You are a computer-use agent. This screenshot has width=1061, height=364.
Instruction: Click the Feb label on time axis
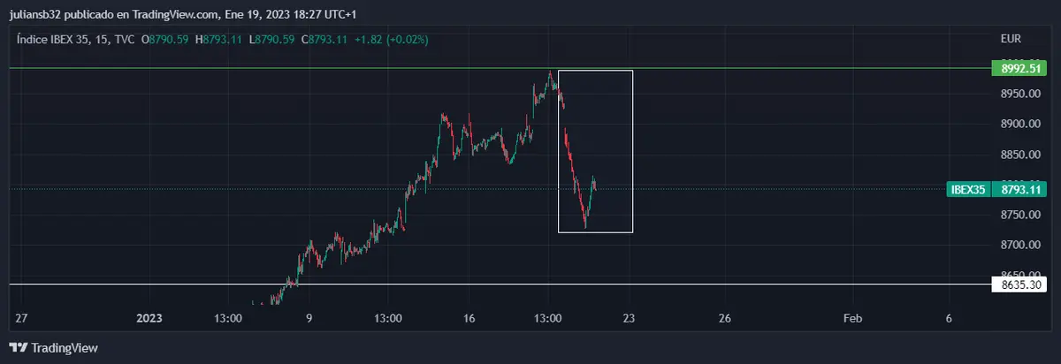[852, 318]
